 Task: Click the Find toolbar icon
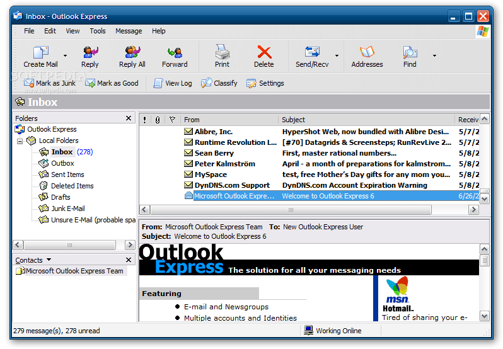coord(410,52)
